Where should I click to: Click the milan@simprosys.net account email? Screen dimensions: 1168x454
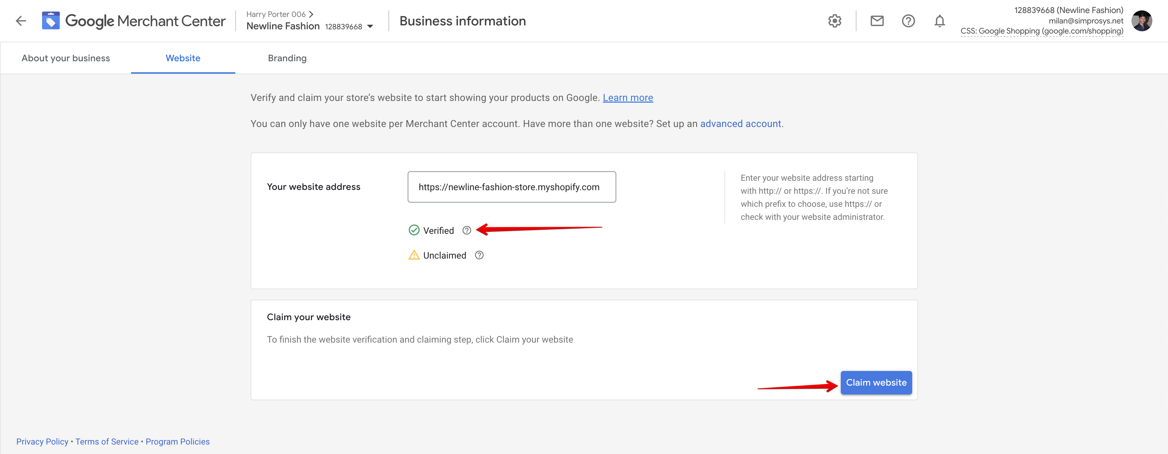(1086, 21)
